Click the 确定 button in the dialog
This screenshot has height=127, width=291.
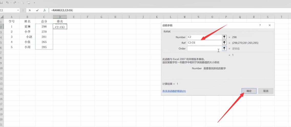(249, 91)
